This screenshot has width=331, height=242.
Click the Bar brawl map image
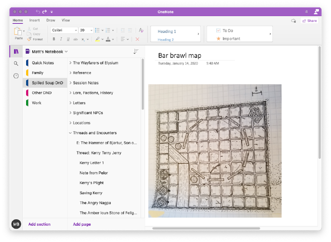(215, 151)
